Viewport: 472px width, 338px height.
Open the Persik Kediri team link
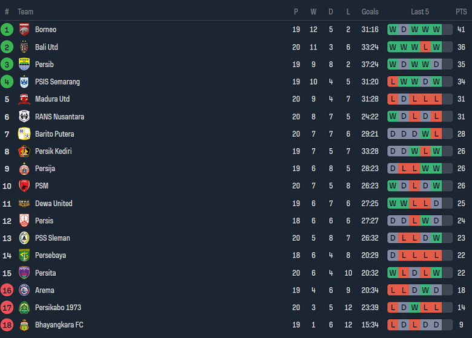click(x=53, y=151)
